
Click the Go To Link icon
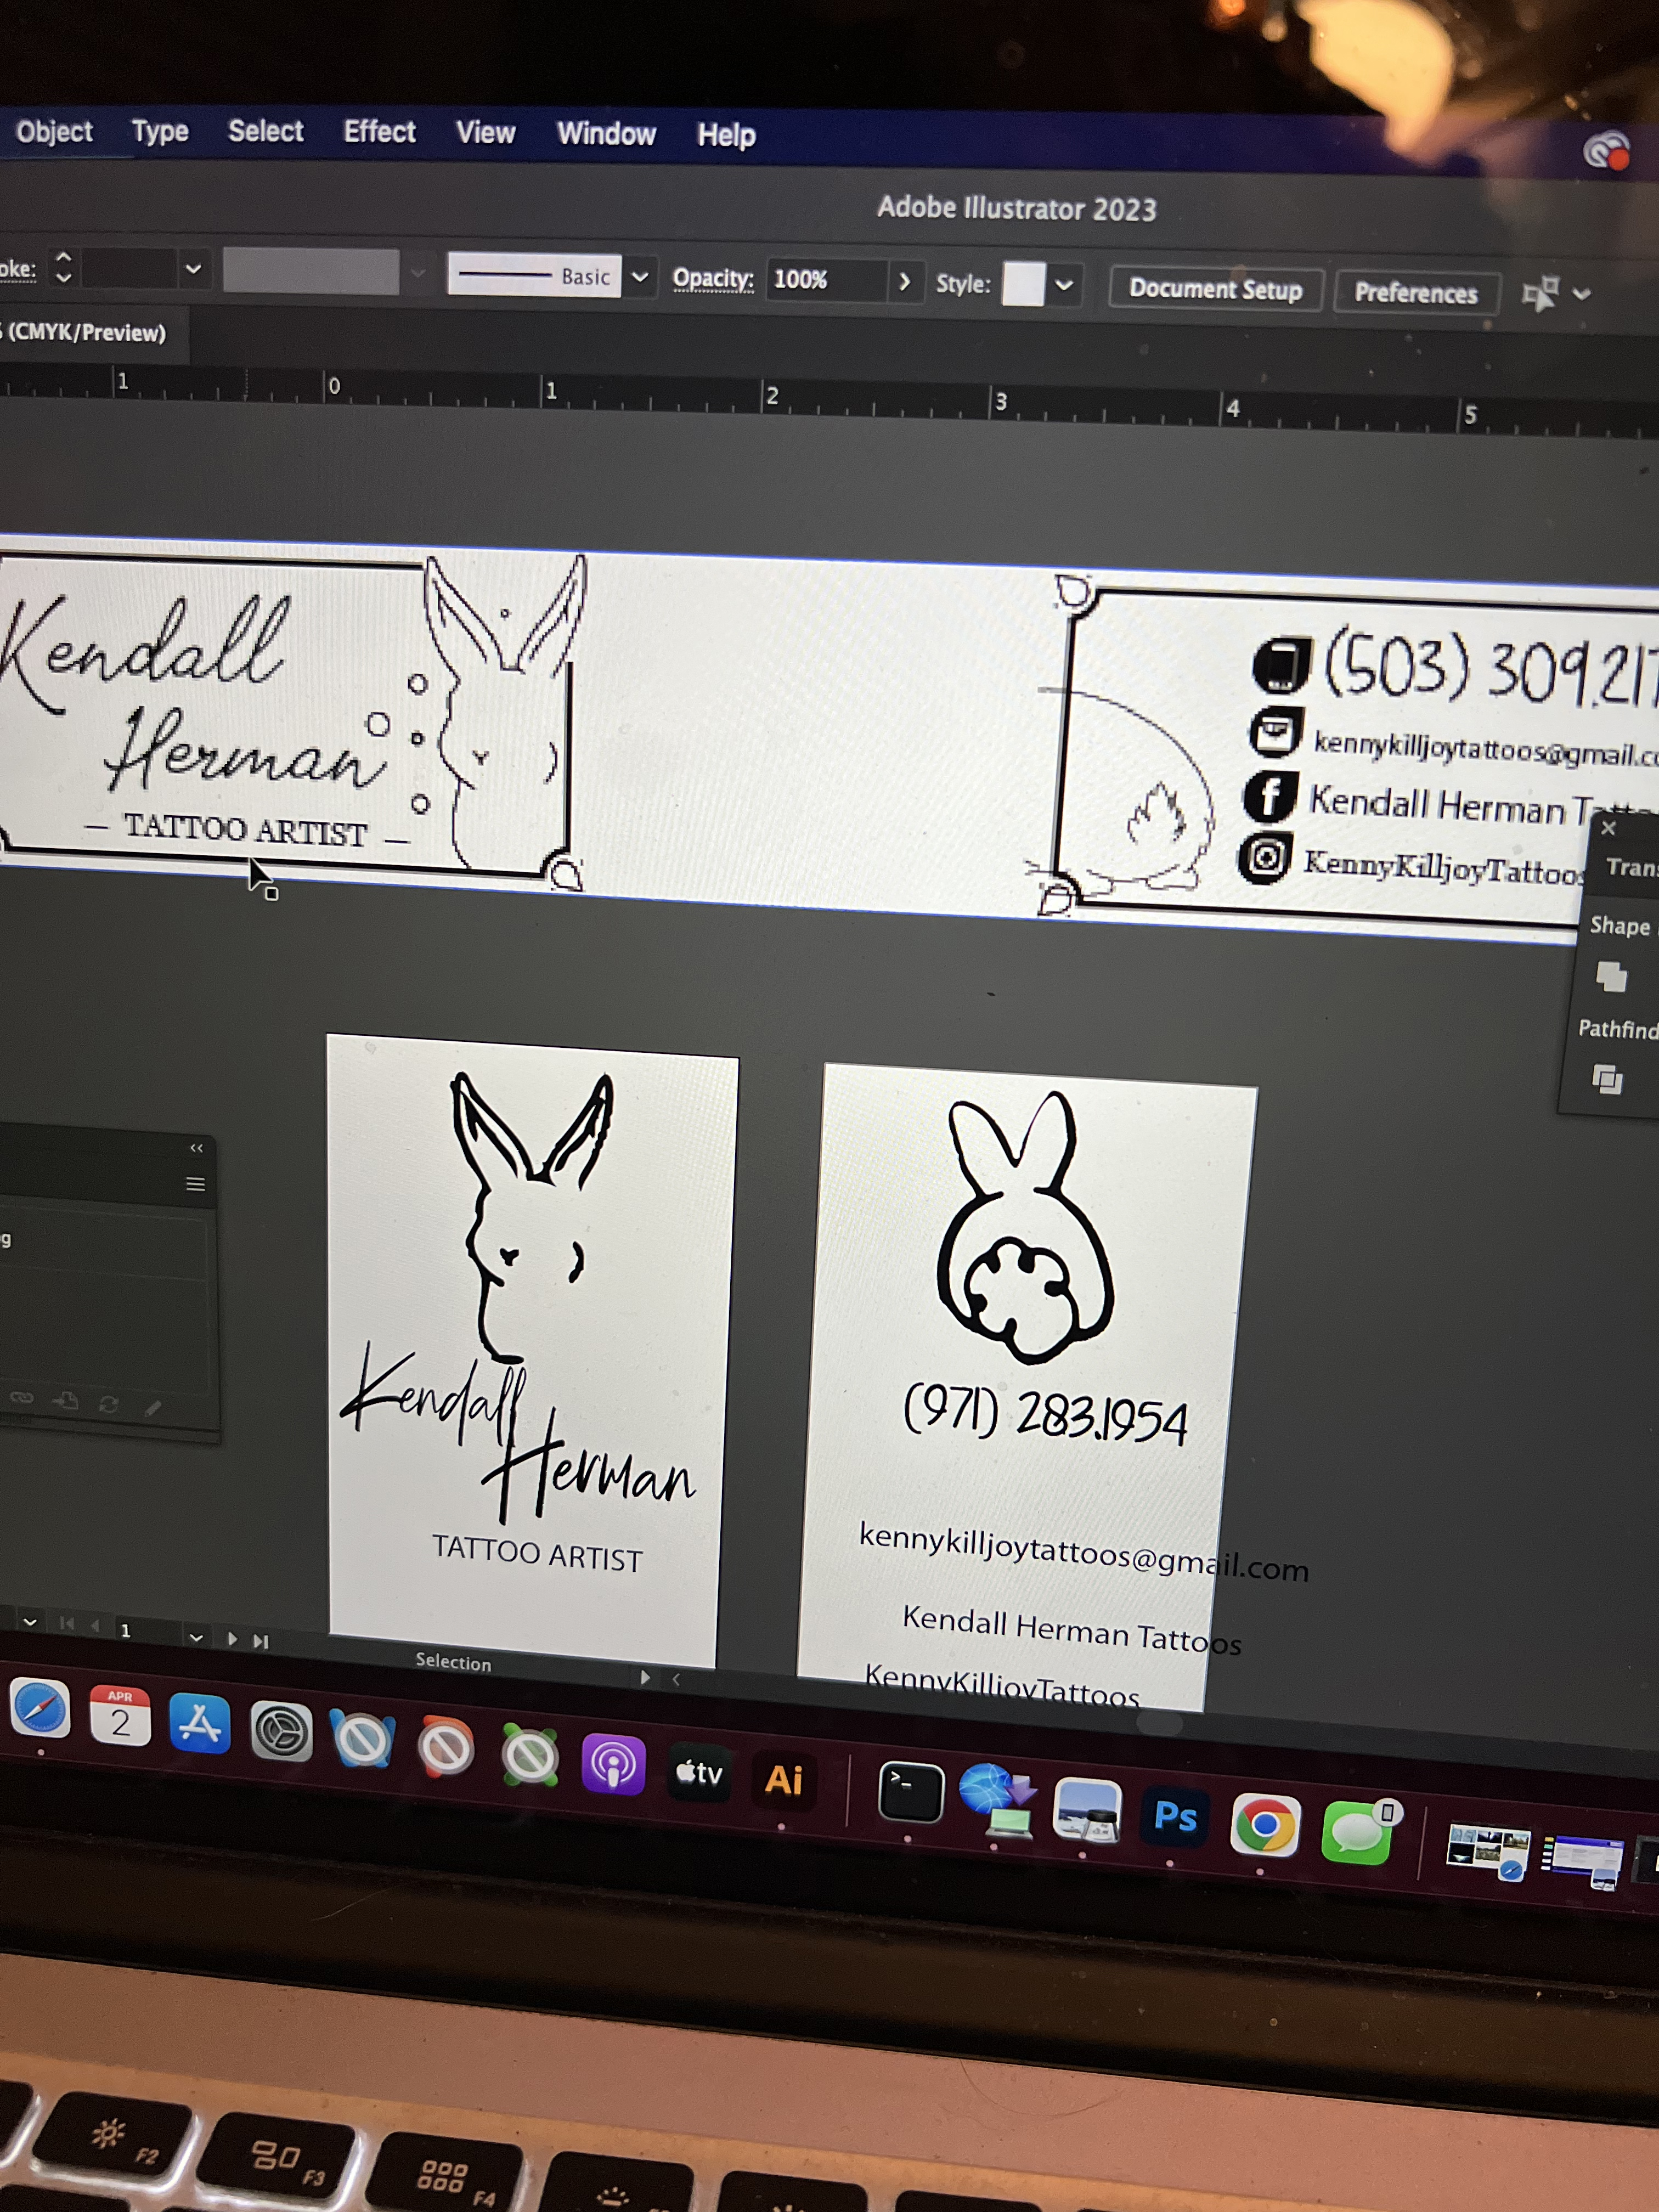(x=66, y=1400)
